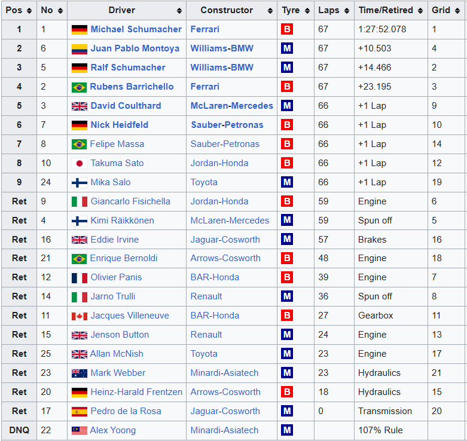This screenshot has width=467, height=441.
Task: Open Minardi-Asiatech link in Mark Webber's row
Action: pyautogui.click(x=225, y=372)
